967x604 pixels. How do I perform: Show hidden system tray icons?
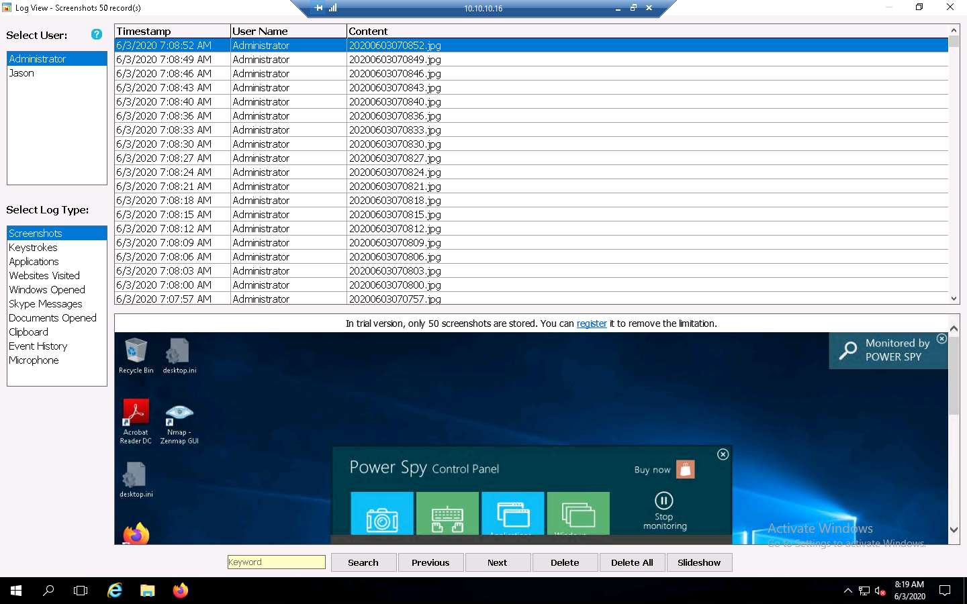847,591
